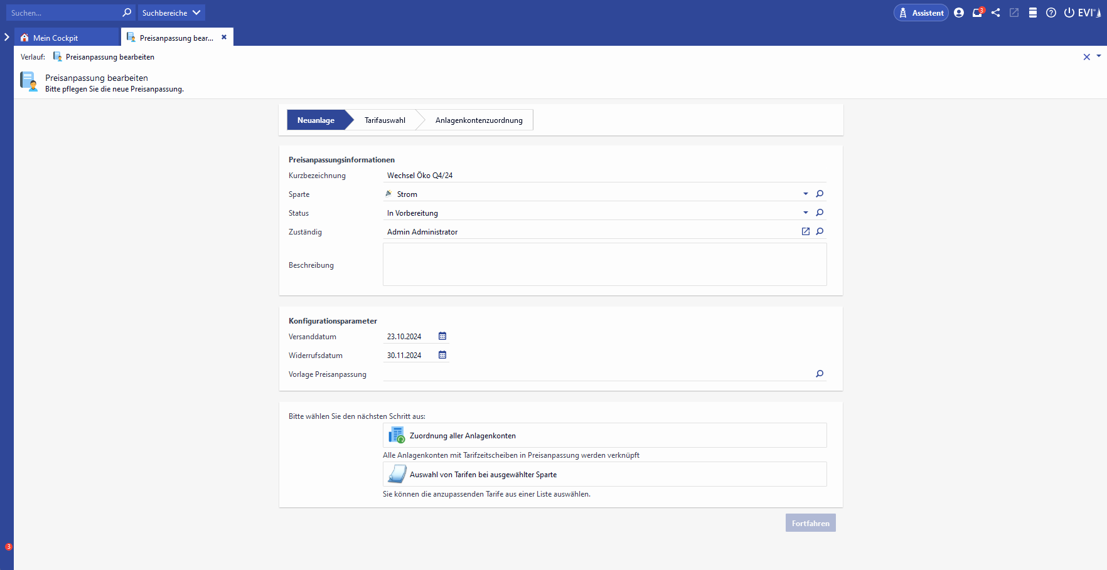Image resolution: width=1107 pixels, height=570 pixels.
Task: Open Widerrufsdatum calendar picker
Action: click(x=442, y=355)
